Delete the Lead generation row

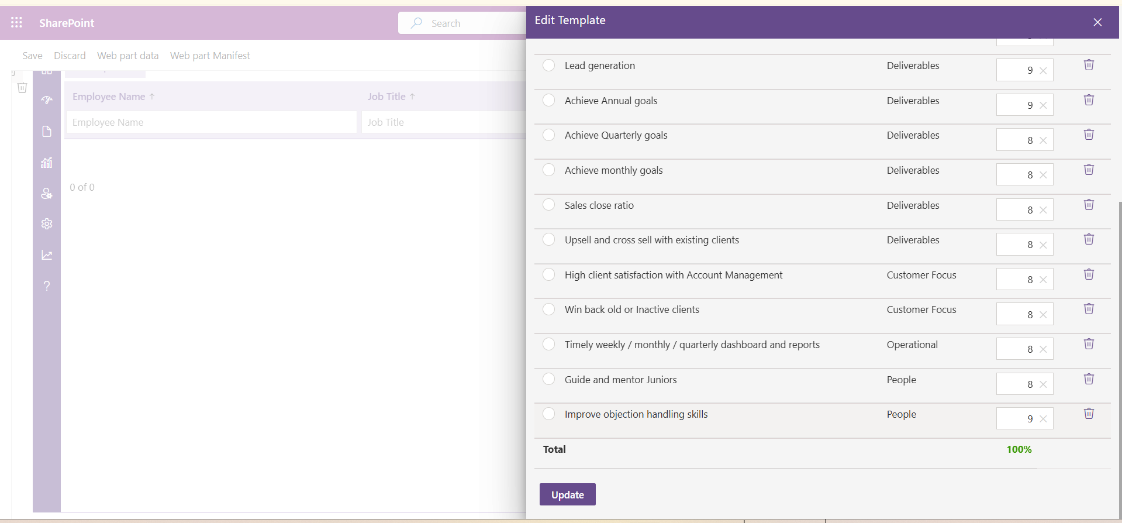tap(1089, 65)
